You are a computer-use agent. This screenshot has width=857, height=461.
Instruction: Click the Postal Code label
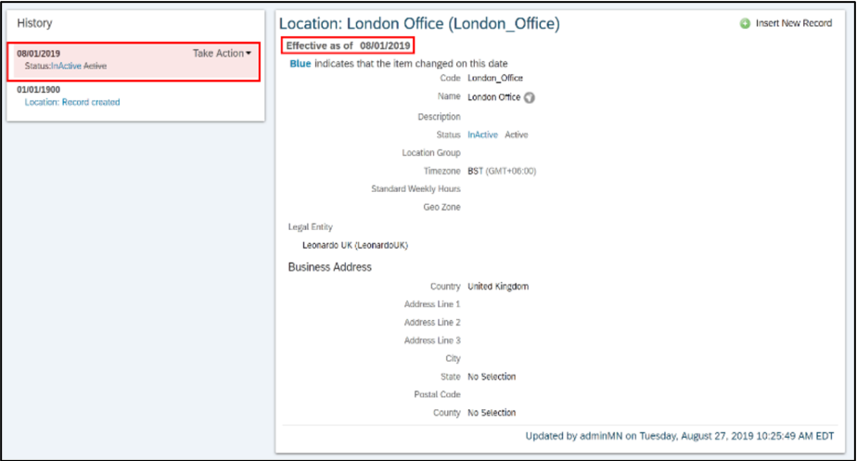point(437,394)
